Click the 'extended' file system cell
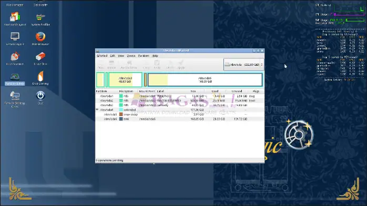Screen dimensions: 367x206 tap(130, 110)
